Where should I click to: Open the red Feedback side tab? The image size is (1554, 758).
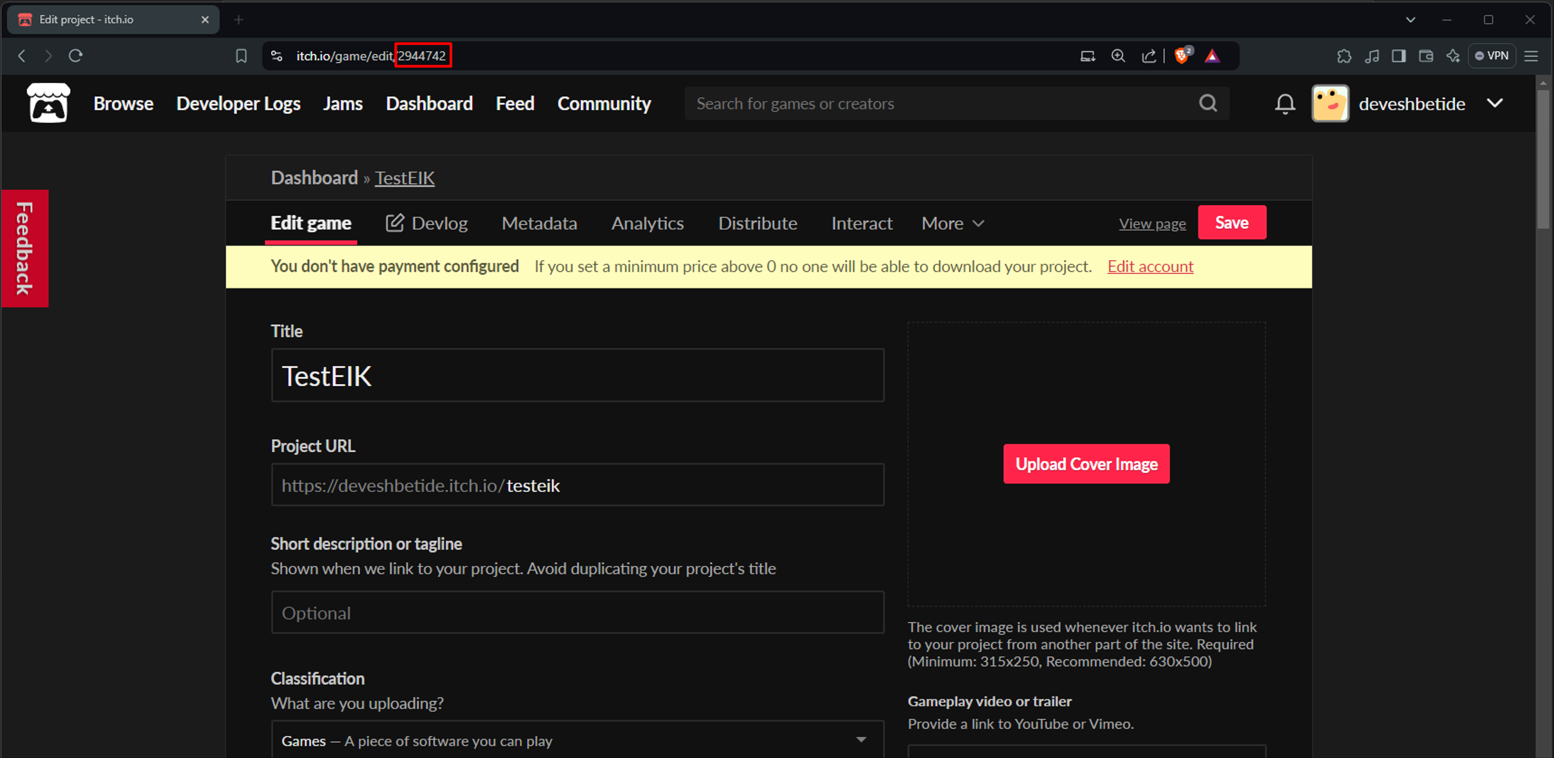point(24,248)
